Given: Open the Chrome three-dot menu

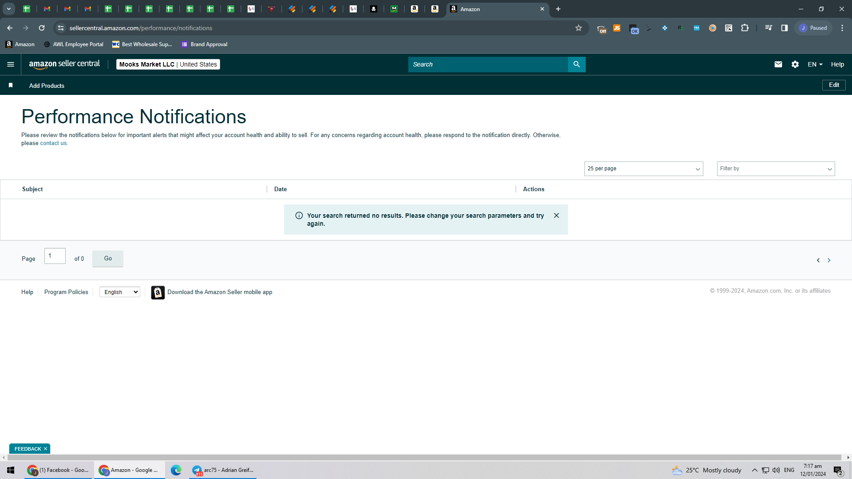Looking at the screenshot, I should click(842, 28).
